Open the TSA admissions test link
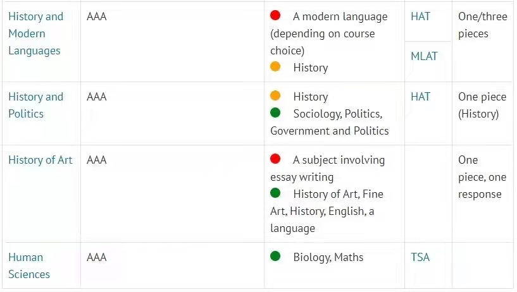The width and height of the screenshot is (517, 292). tap(420, 257)
